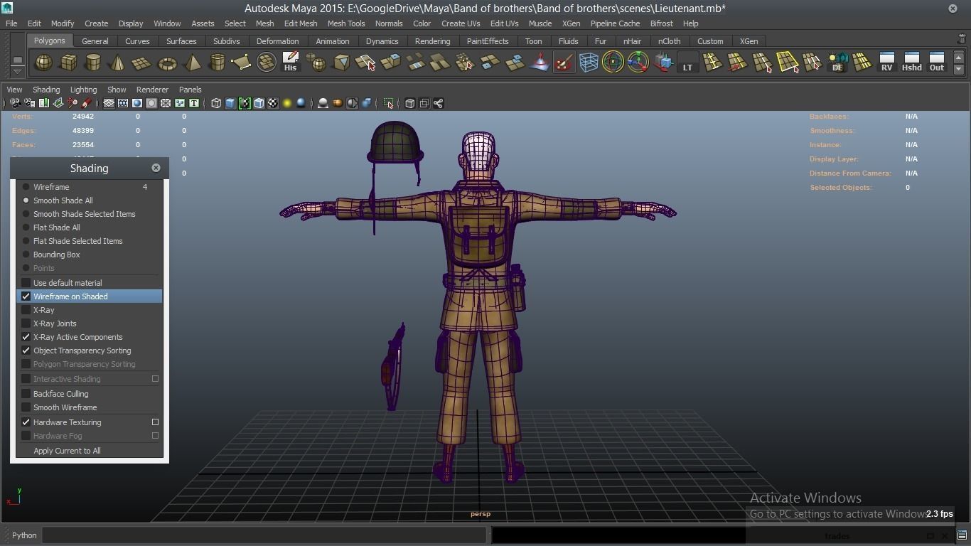Switch to the Deformation shelf tab

pyautogui.click(x=277, y=41)
